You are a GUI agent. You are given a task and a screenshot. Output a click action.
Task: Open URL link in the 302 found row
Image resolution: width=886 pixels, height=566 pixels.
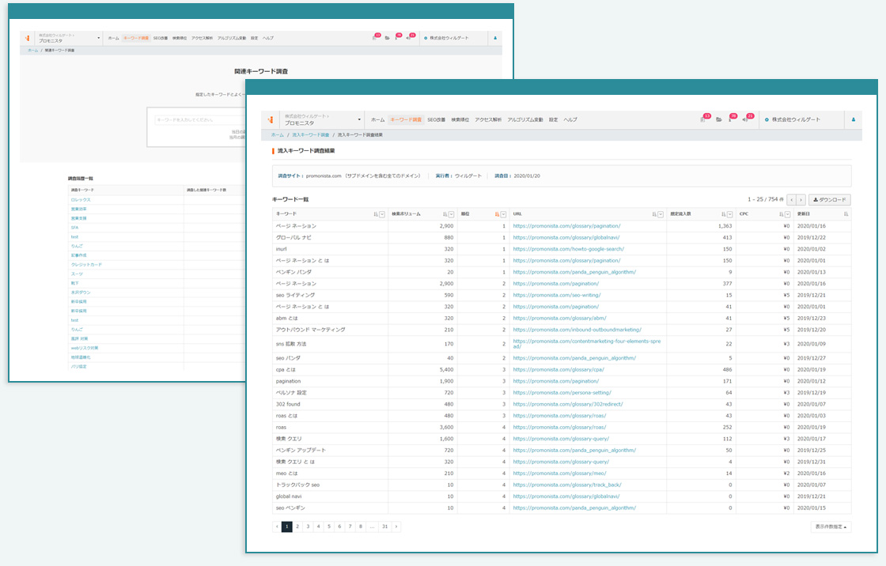point(568,405)
